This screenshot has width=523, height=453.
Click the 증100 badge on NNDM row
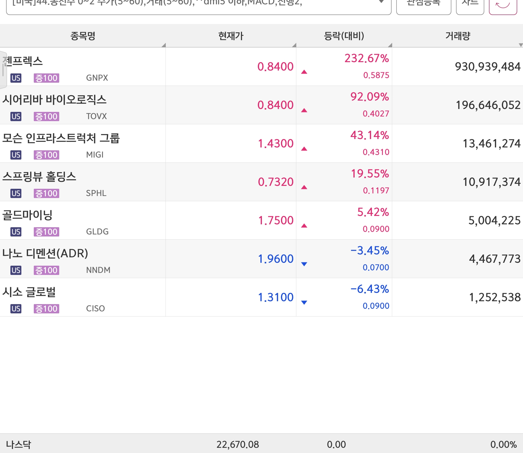[x=46, y=270]
